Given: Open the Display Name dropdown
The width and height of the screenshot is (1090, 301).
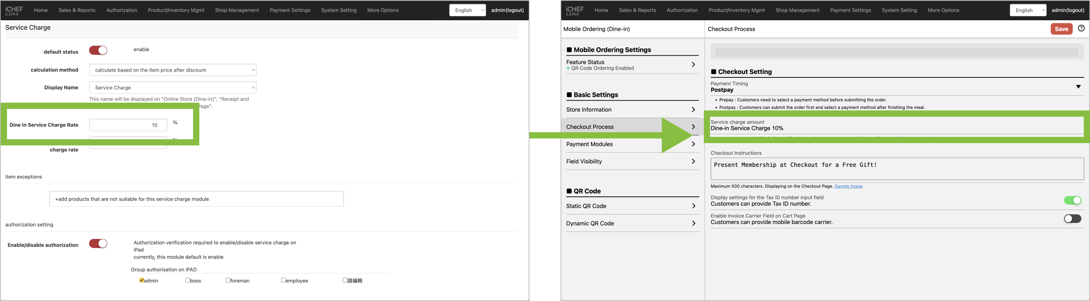Looking at the screenshot, I should (172, 88).
